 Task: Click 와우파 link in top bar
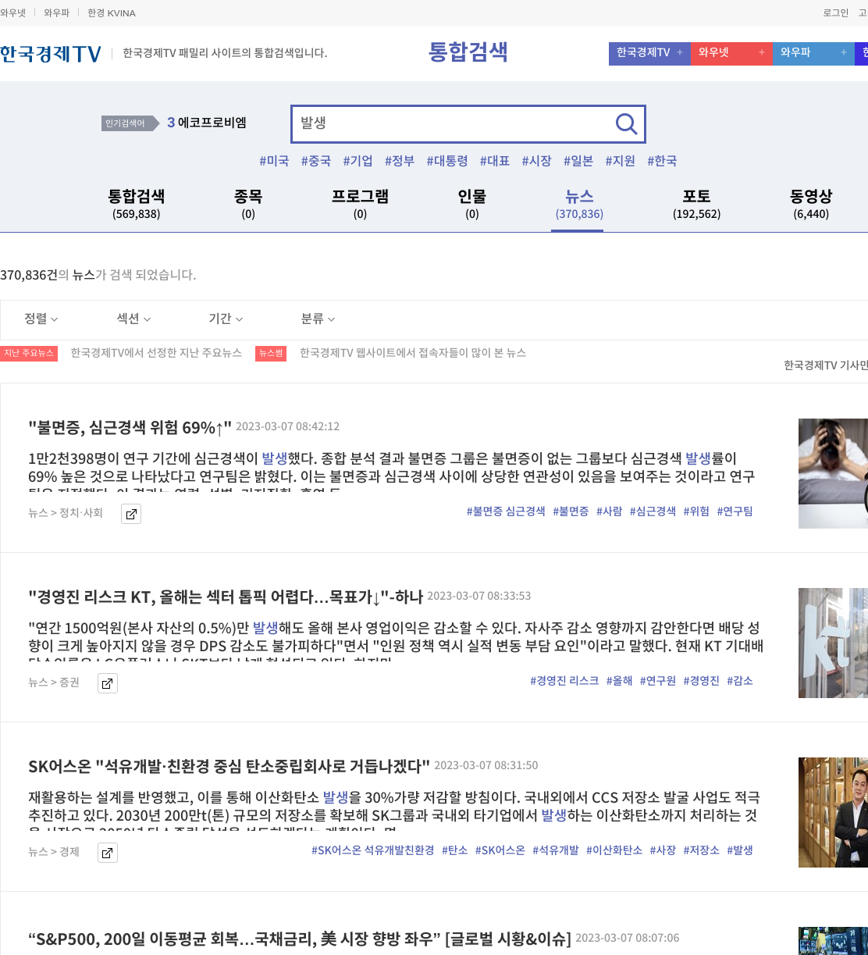(x=57, y=13)
